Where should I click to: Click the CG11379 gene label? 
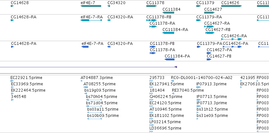pyautogui.click(x=205, y=3)
